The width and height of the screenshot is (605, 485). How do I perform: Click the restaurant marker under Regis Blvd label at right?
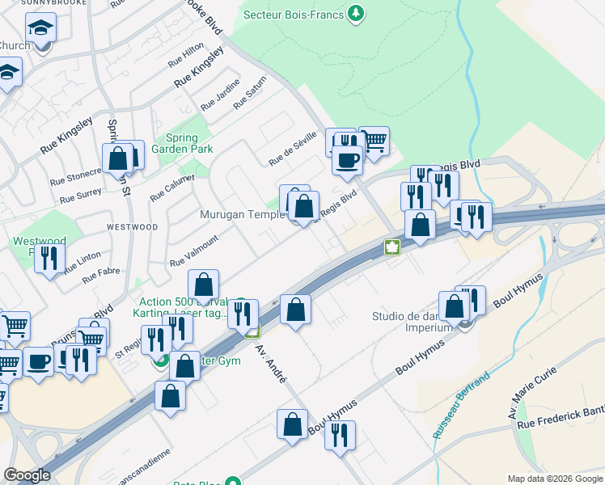tap(444, 186)
